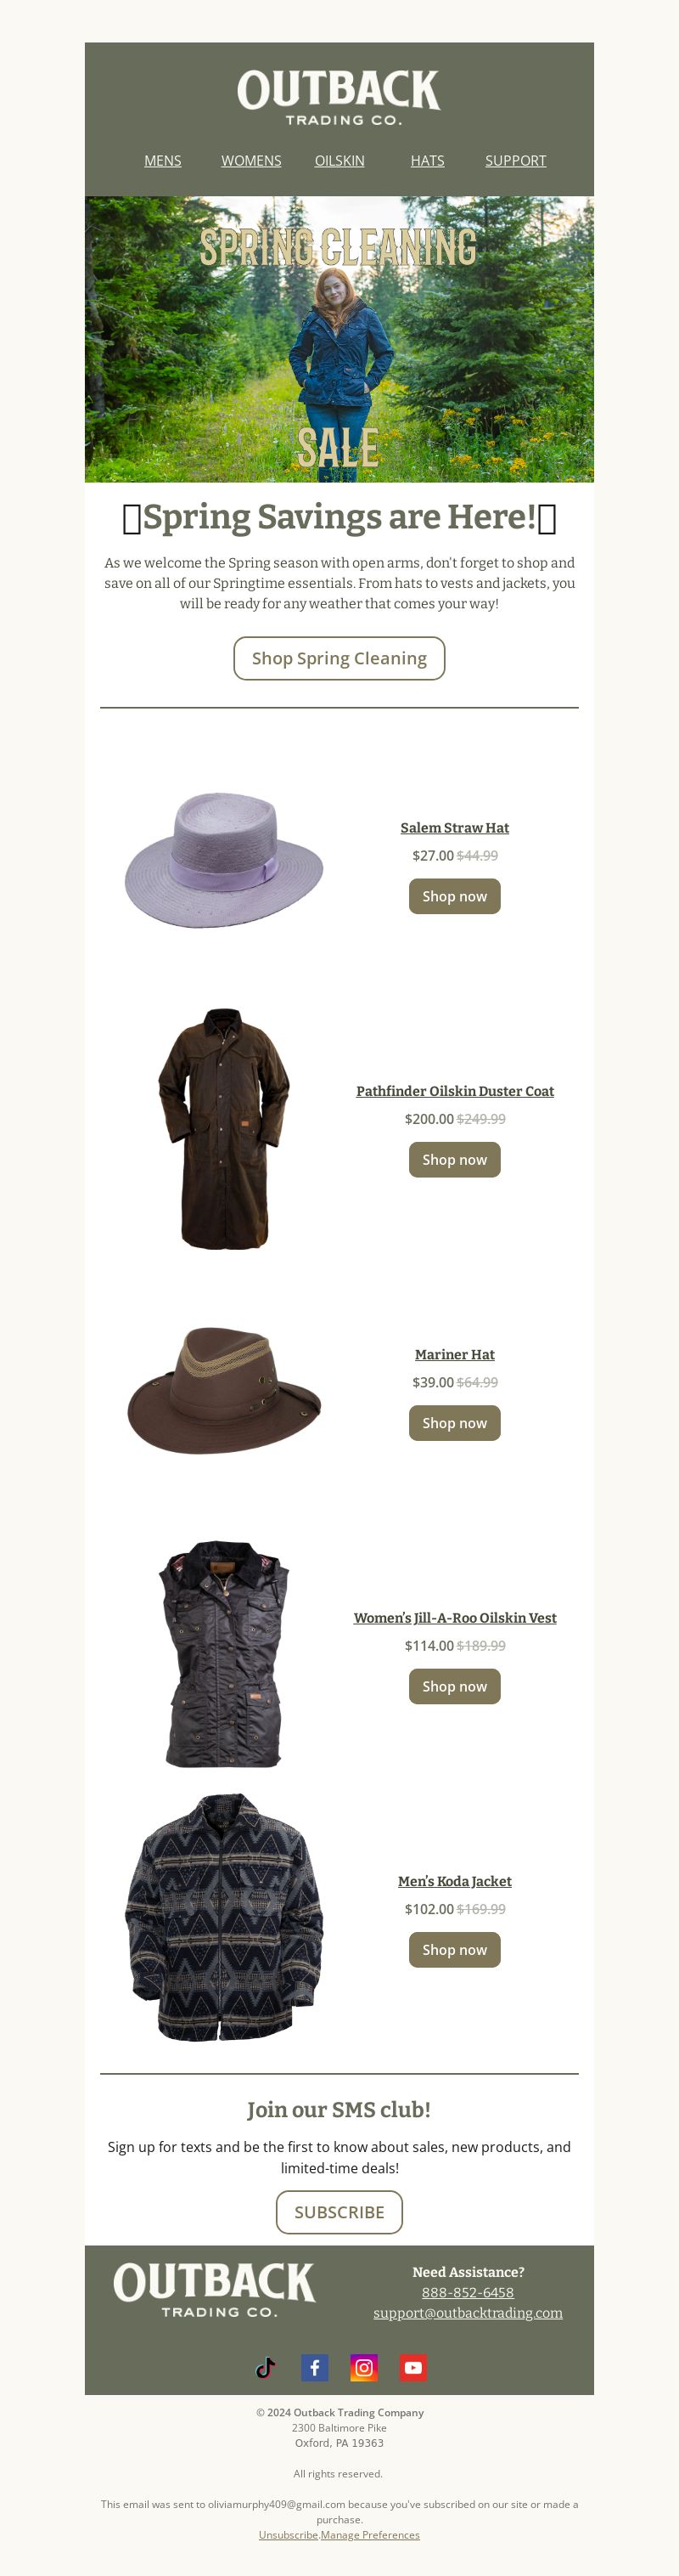Click the support@outbacktrading.com email link

pos(469,2313)
